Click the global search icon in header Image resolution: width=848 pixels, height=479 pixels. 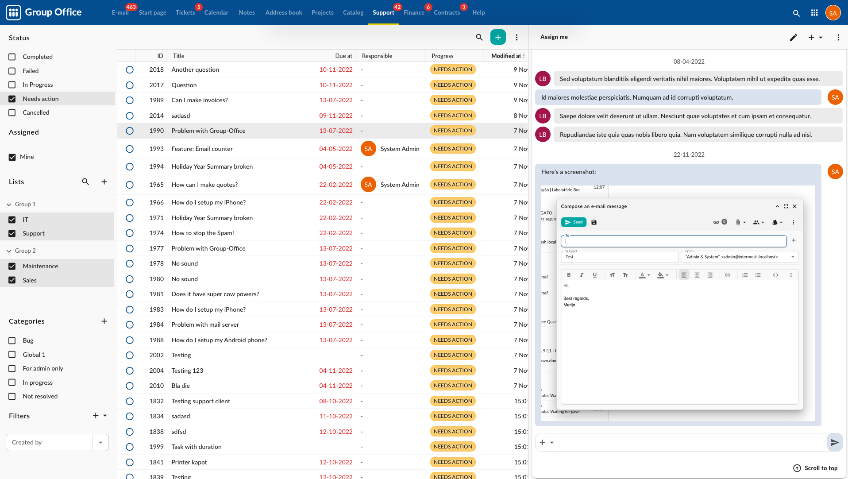(796, 13)
